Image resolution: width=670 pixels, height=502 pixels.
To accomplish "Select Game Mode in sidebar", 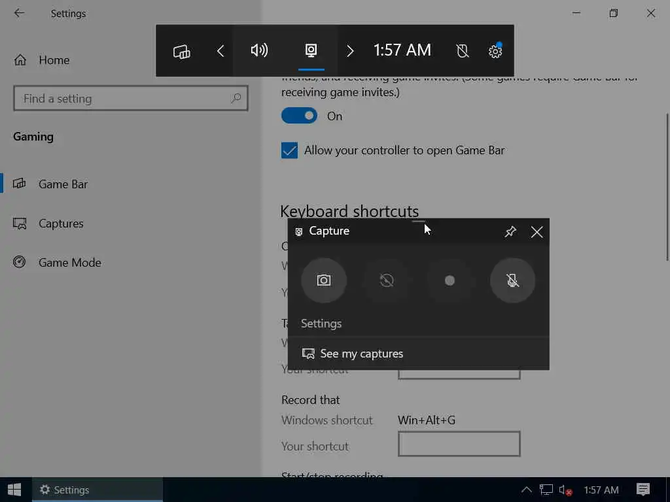I will tap(57, 263).
